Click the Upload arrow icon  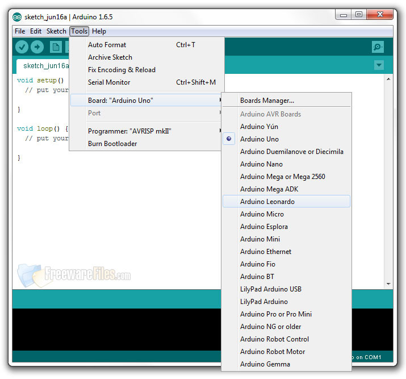coord(37,47)
